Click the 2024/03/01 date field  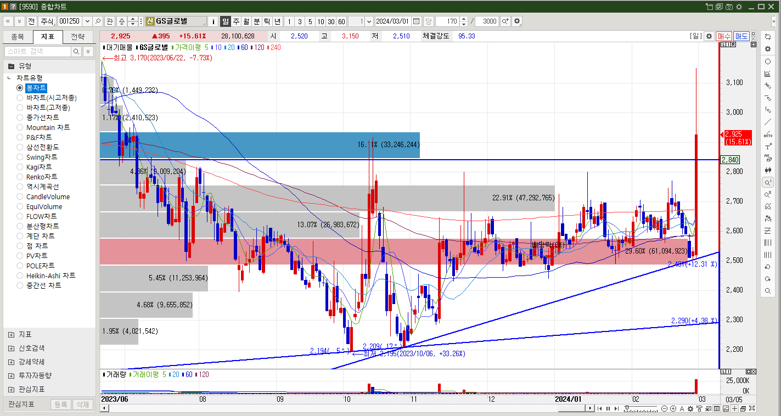393,21
